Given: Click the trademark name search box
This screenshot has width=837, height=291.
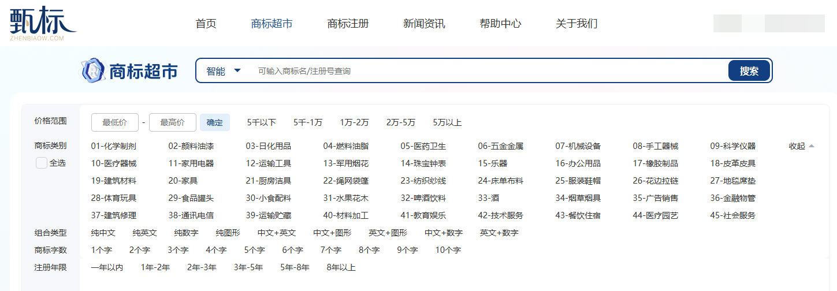Looking at the screenshot, I should (x=485, y=71).
